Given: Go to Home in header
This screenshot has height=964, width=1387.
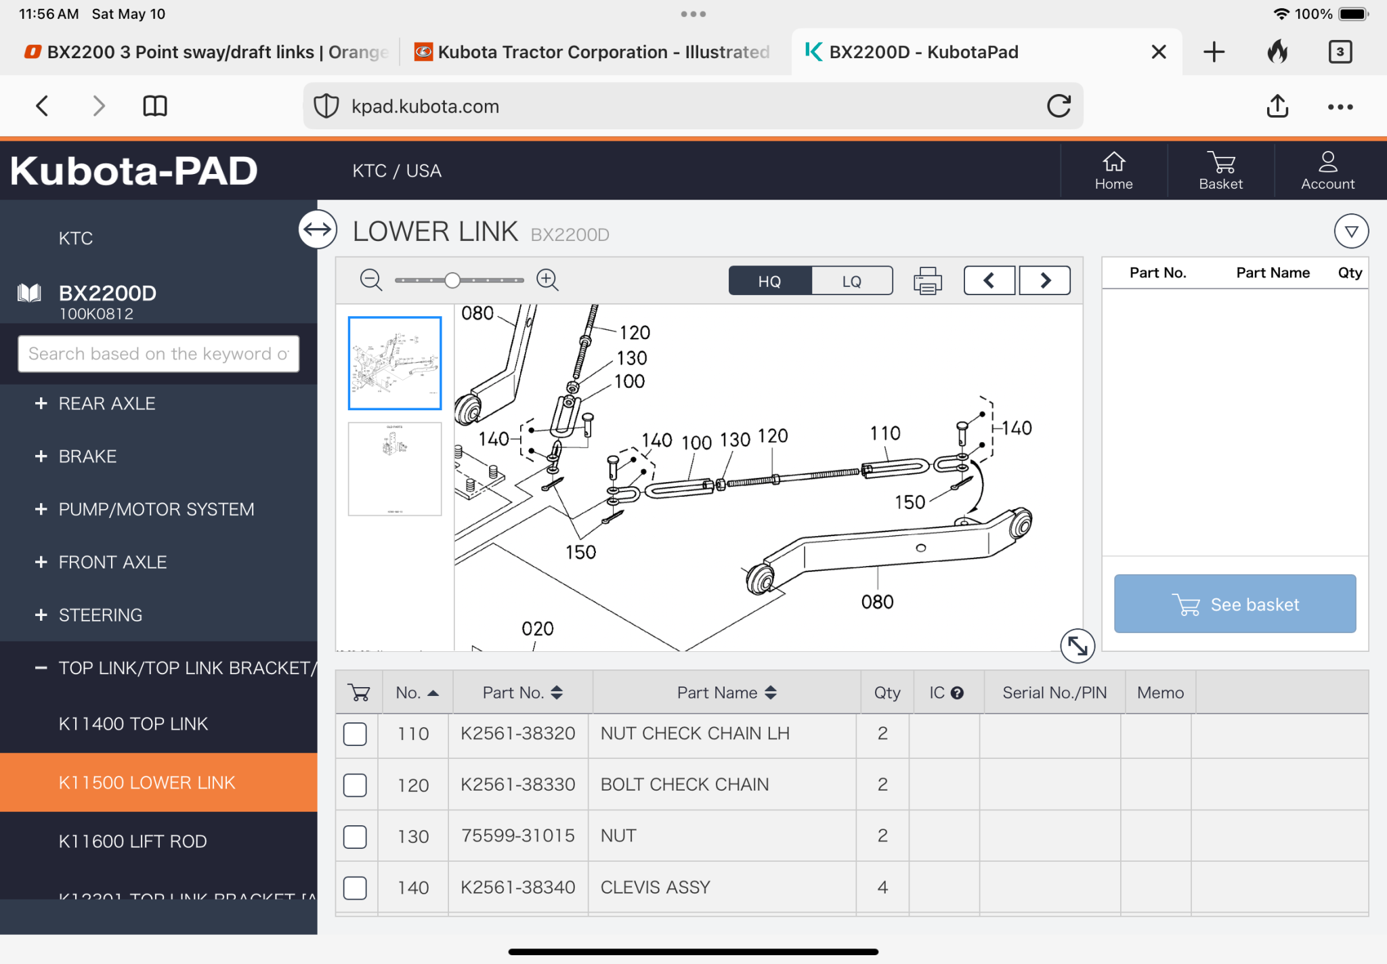Looking at the screenshot, I should 1113,171.
